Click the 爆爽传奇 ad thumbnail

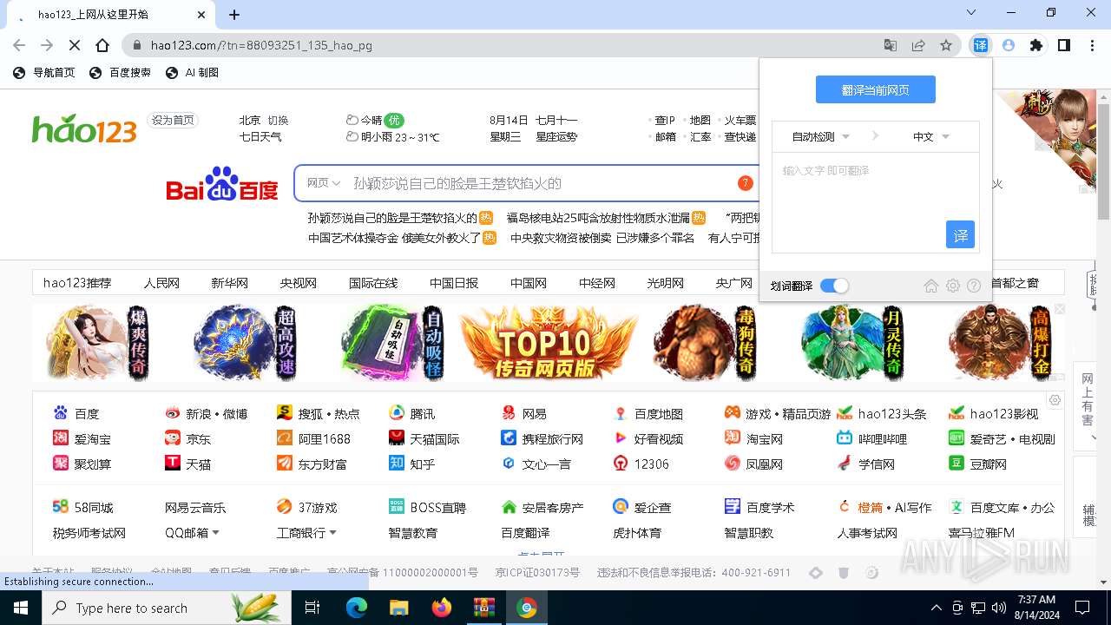tap(98, 343)
